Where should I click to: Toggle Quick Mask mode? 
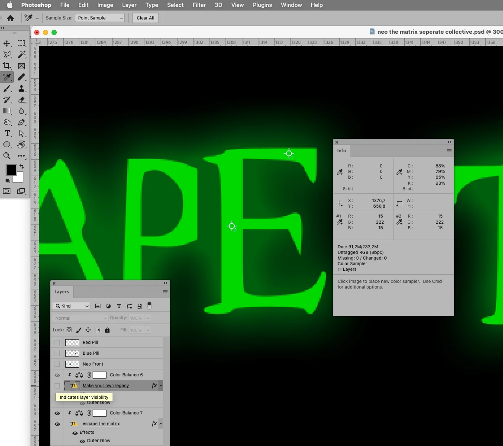coord(7,191)
